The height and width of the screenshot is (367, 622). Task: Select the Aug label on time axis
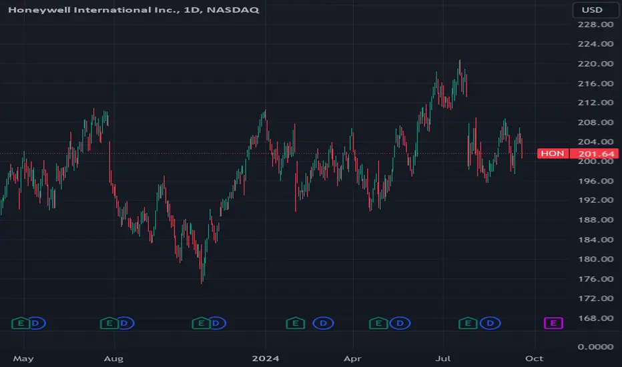click(113, 359)
